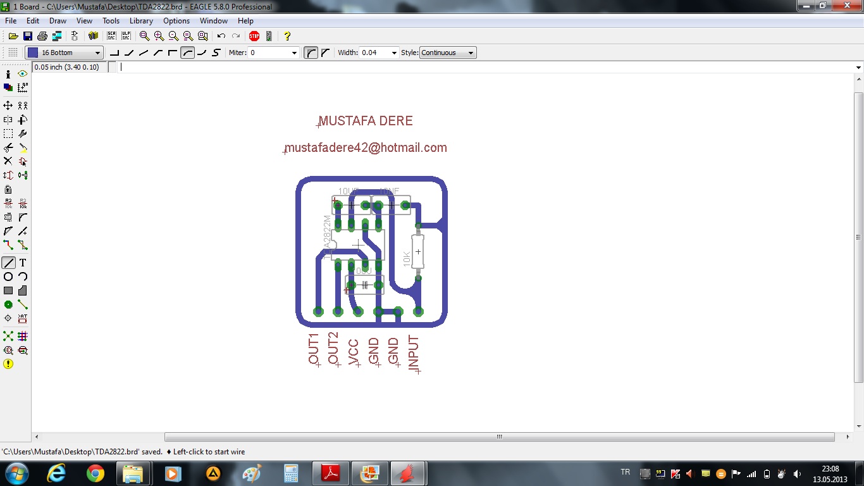Screen dimensions: 864x486
Task: Run the Ratsnest tool
Action: click(x=8, y=336)
